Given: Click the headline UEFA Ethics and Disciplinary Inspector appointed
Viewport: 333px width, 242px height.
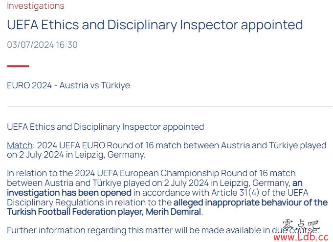Looking at the screenshot, I should coord(155,25).
